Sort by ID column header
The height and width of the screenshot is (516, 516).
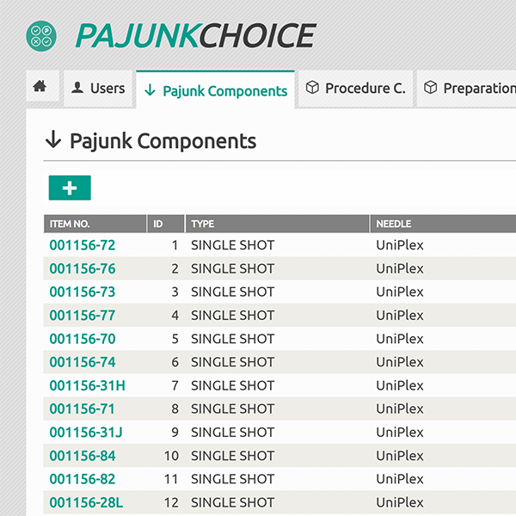pyautogui.click(x=158, y=224)
